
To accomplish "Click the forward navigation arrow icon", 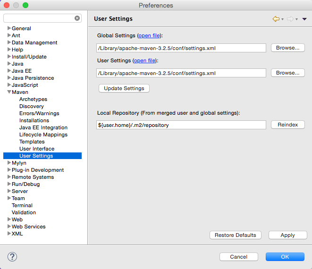I will 290,19.
